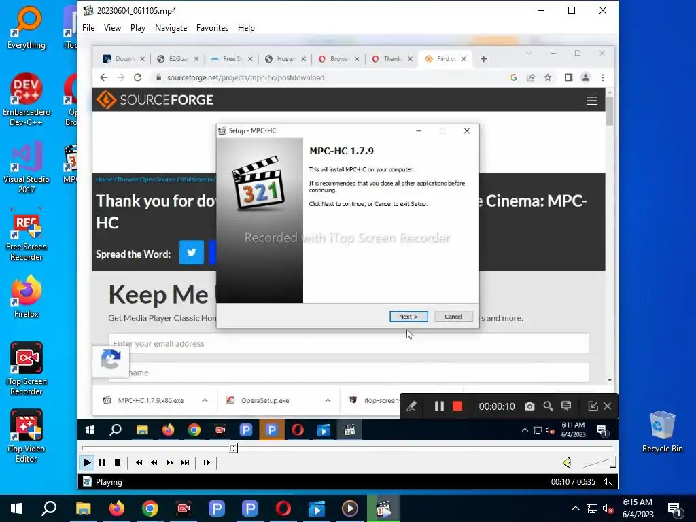Expand OperaSetup.exe download options

328,400
